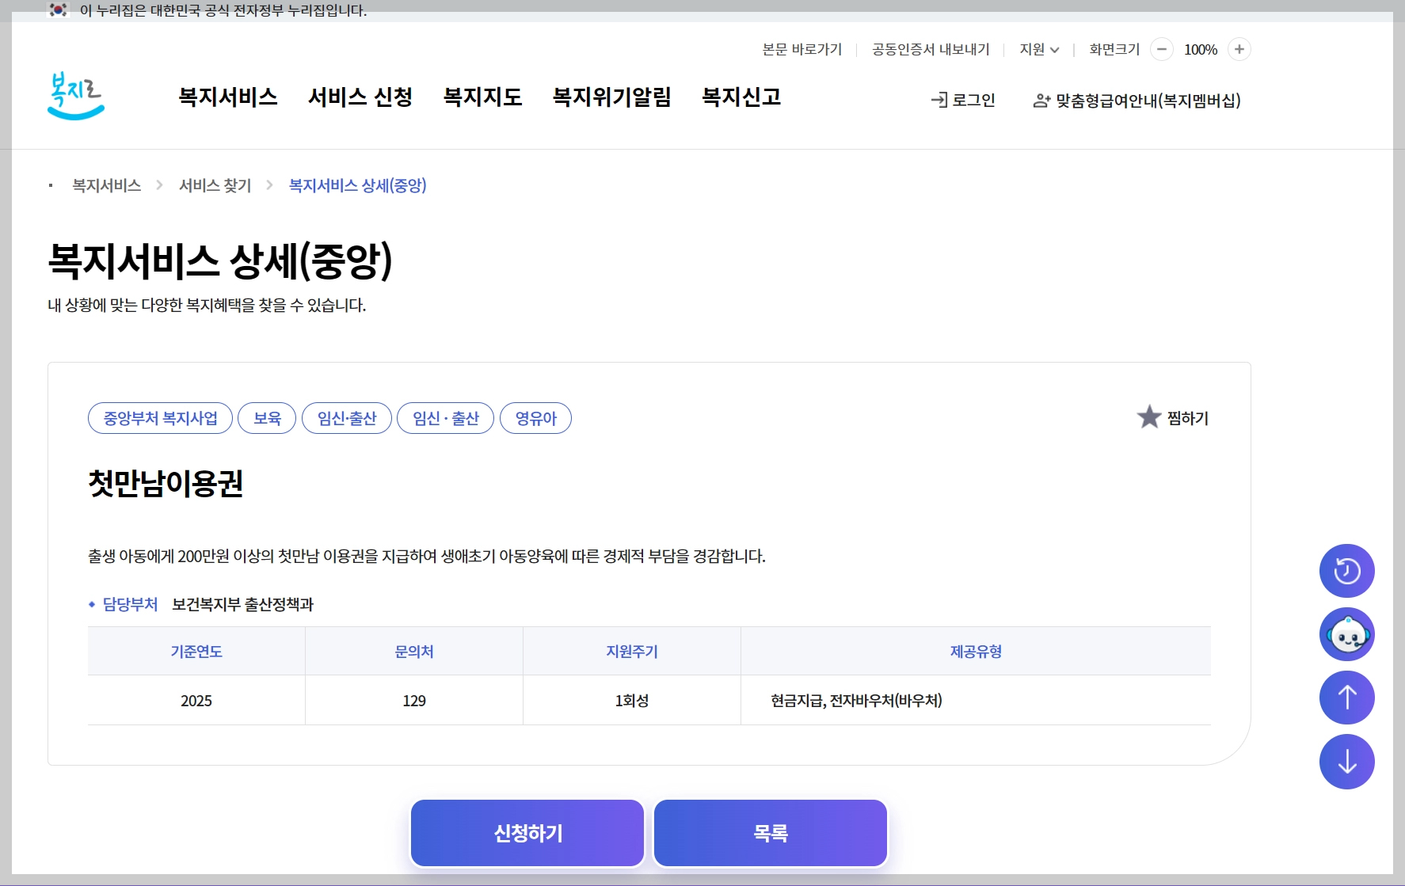This screenshot has width=1405, height=886.
Task: Click the Korean flag icon
Action: tap(56, 10)
